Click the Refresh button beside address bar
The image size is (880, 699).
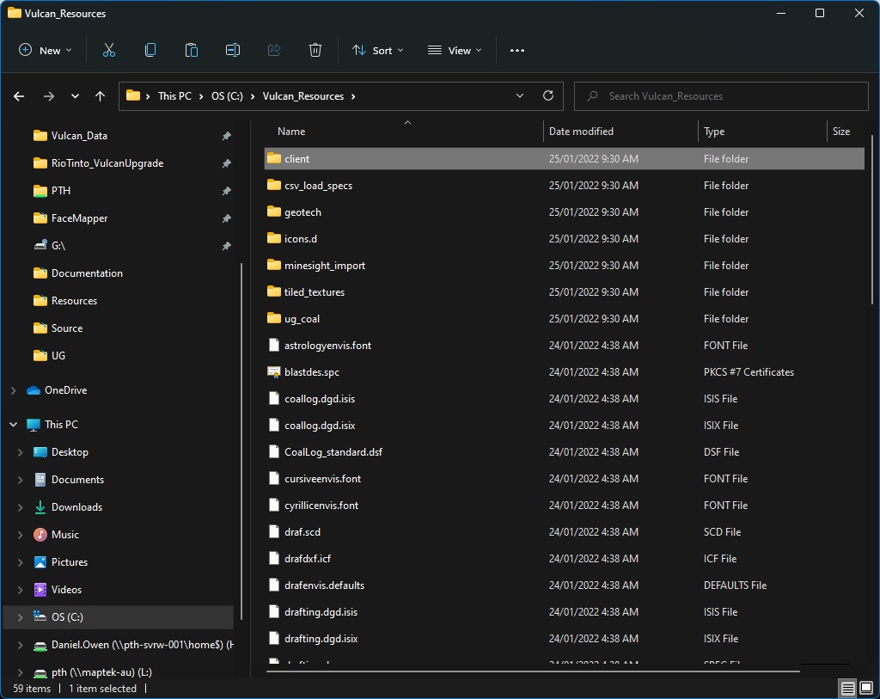pos(548,96)
